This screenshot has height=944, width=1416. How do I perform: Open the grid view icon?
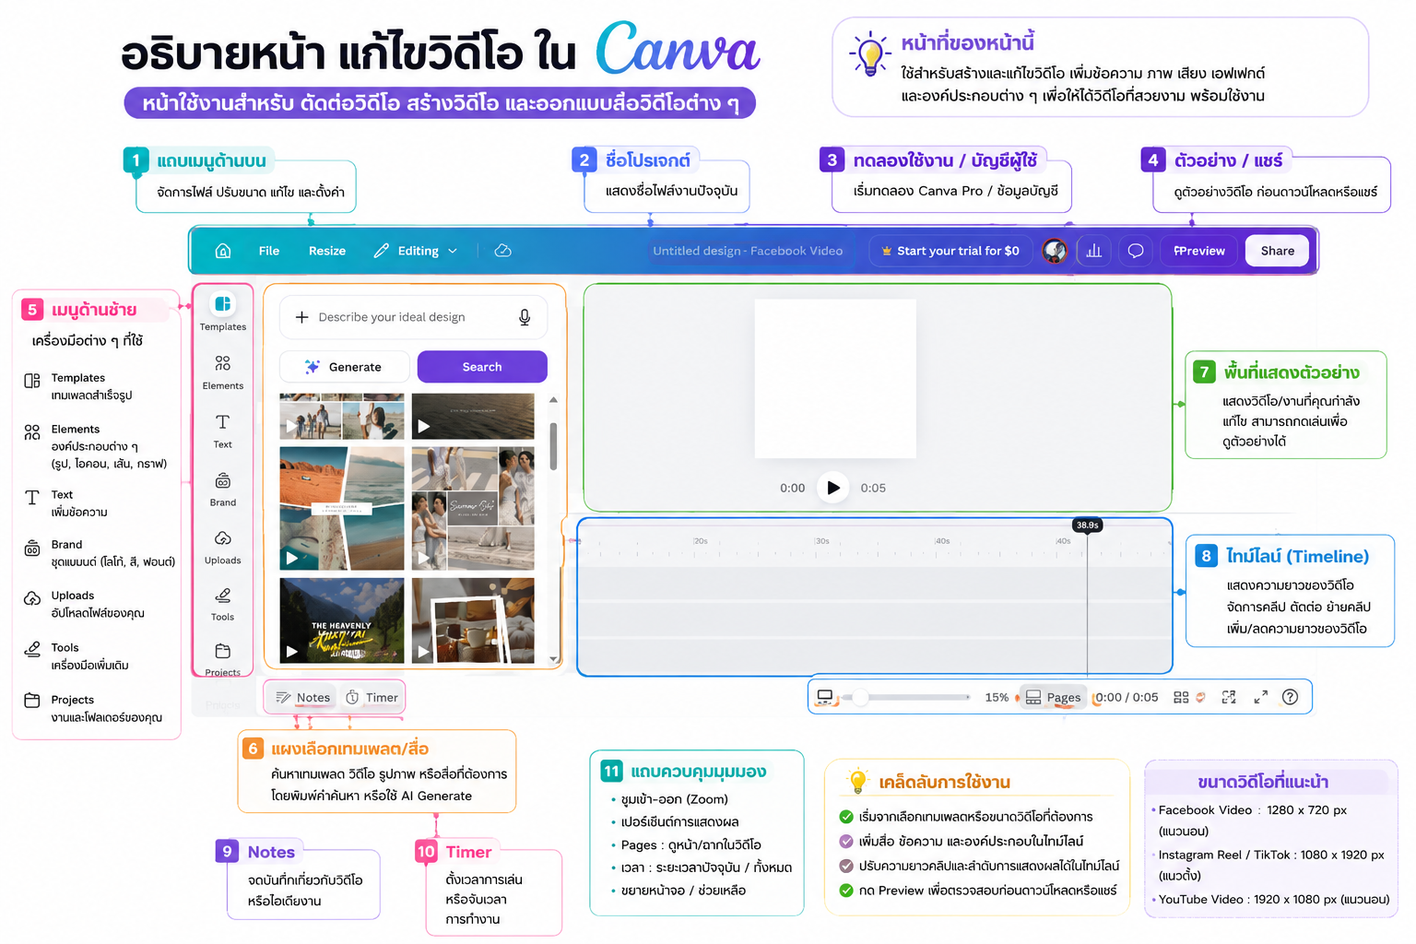point(1181,697)
